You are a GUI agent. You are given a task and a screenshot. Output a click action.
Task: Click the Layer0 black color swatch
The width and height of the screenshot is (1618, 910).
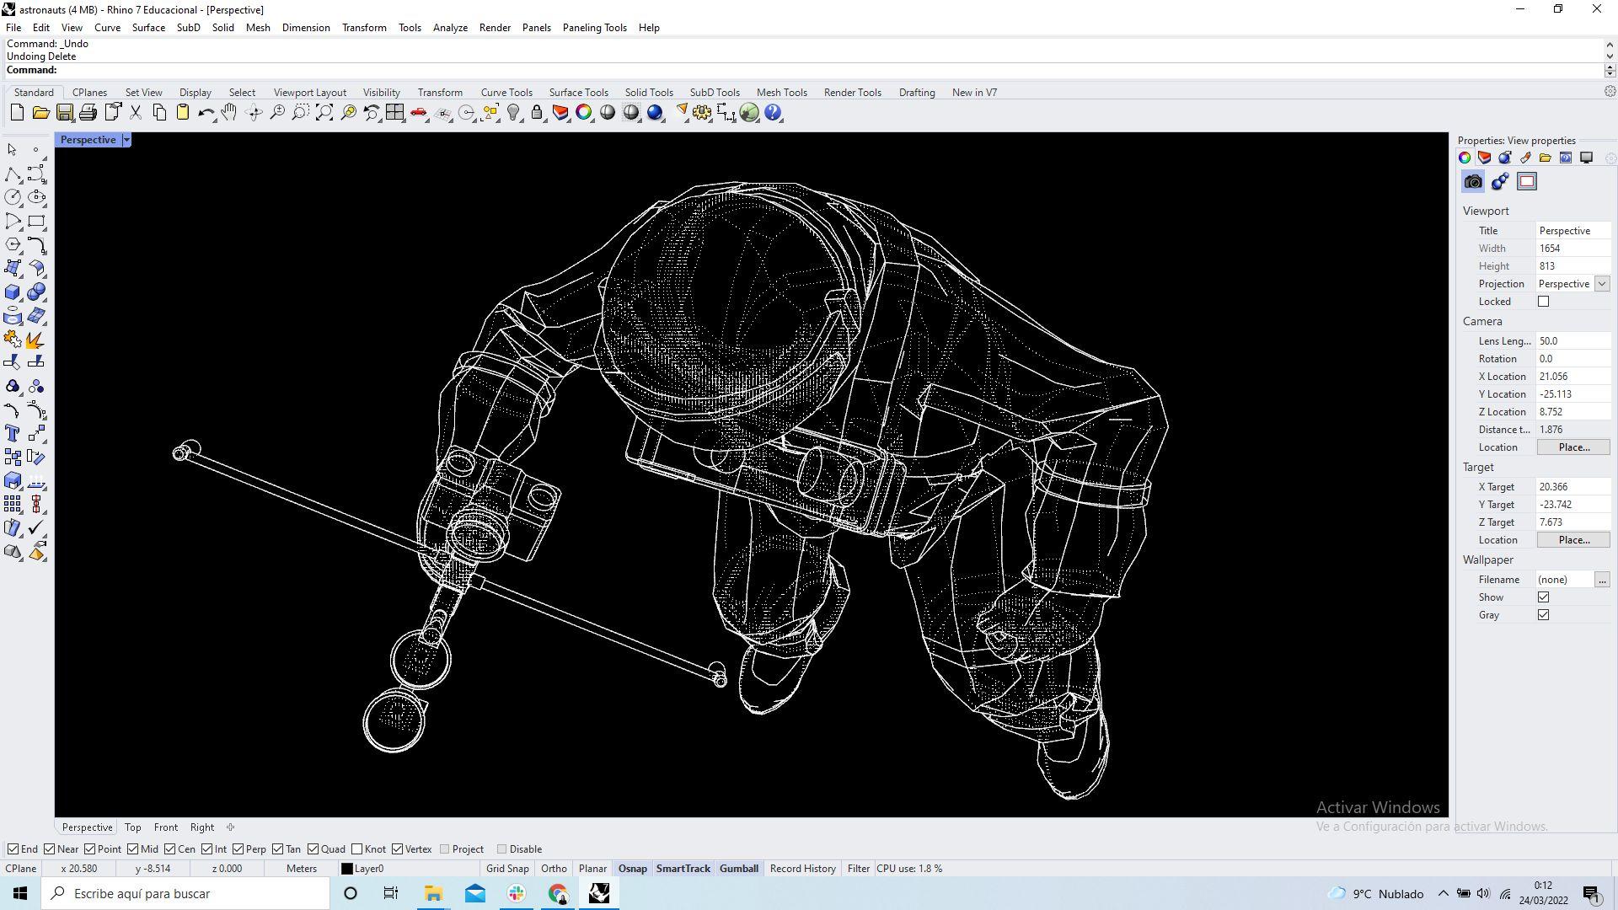pyautogui.click(x=346, y=869)
